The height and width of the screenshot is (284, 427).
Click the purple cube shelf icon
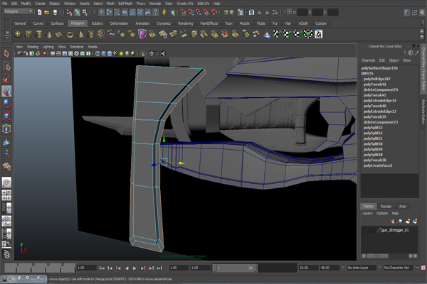coord(142,34)
